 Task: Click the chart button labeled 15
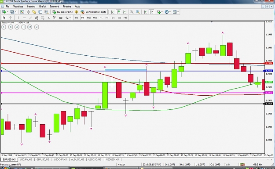pos(11,27)
